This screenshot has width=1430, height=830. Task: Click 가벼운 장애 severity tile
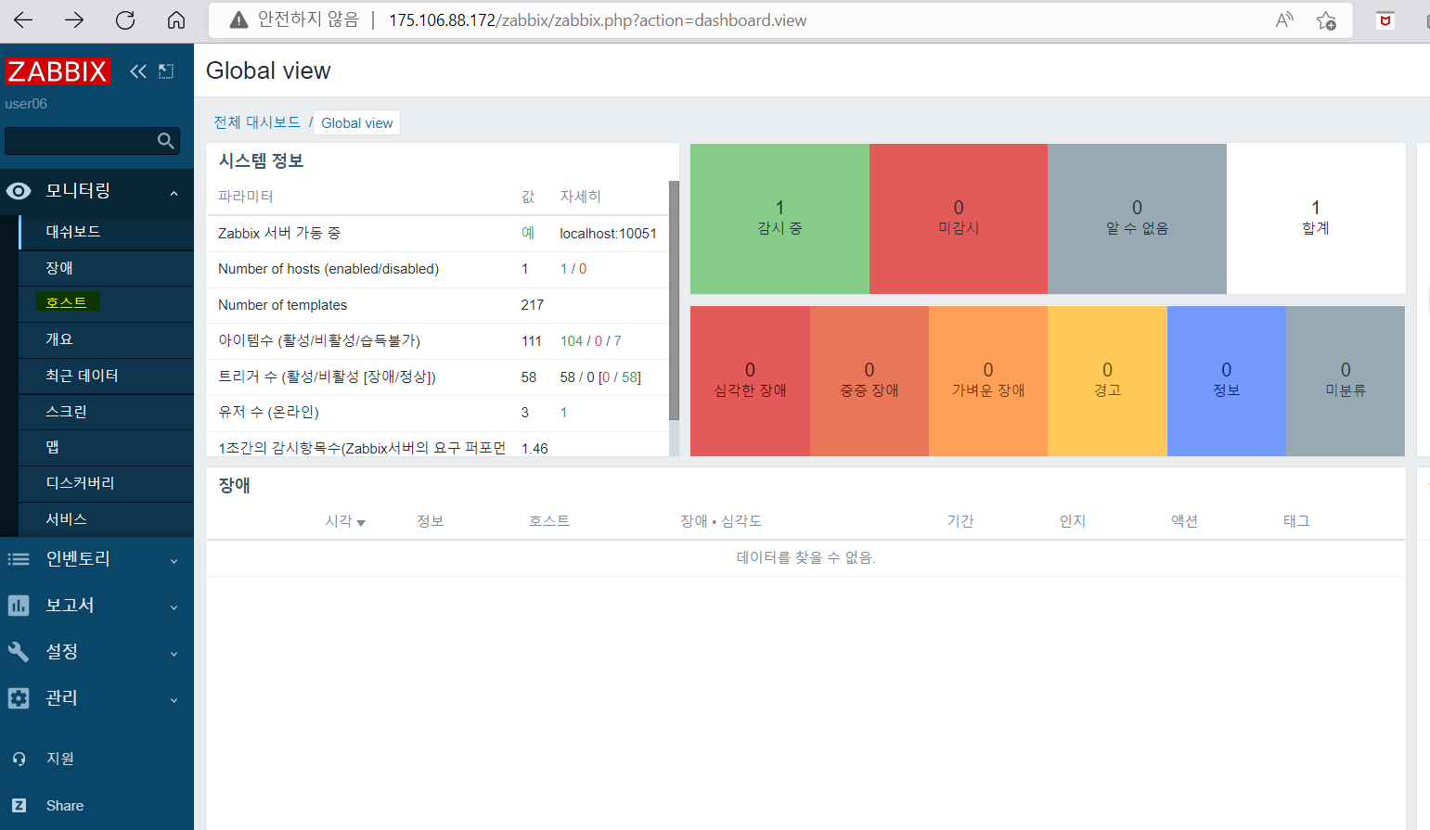tap(988, 381)
